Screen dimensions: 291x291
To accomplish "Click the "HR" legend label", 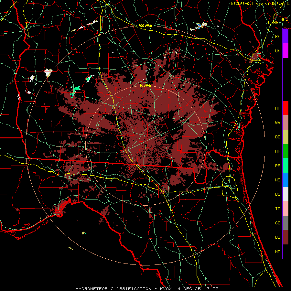I will (x=277, y=151).
